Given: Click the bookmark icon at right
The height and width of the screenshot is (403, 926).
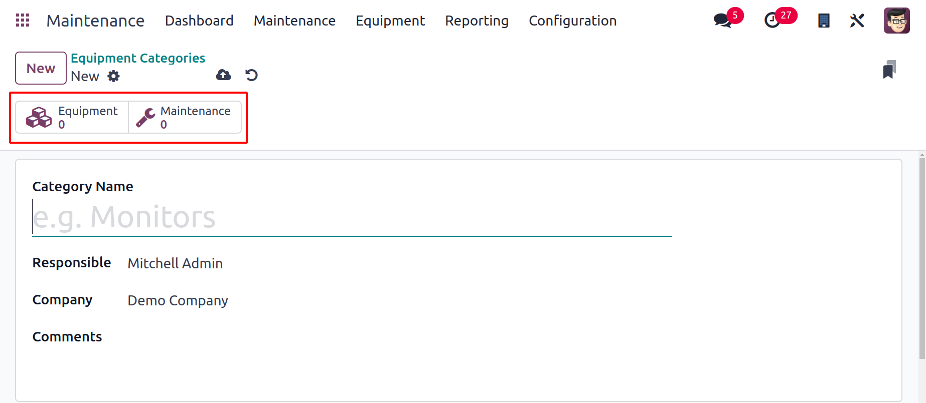Looking at the screenshot, I should click(889, 70).
